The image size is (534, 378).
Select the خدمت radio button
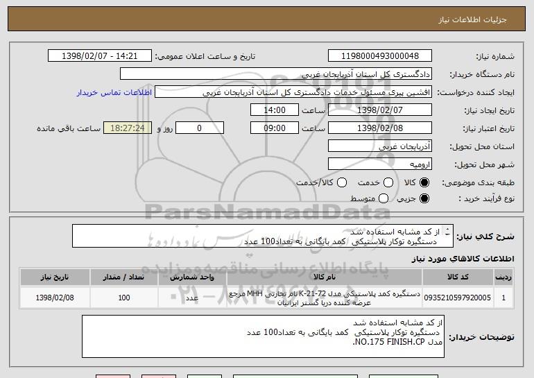pos(388,182)
